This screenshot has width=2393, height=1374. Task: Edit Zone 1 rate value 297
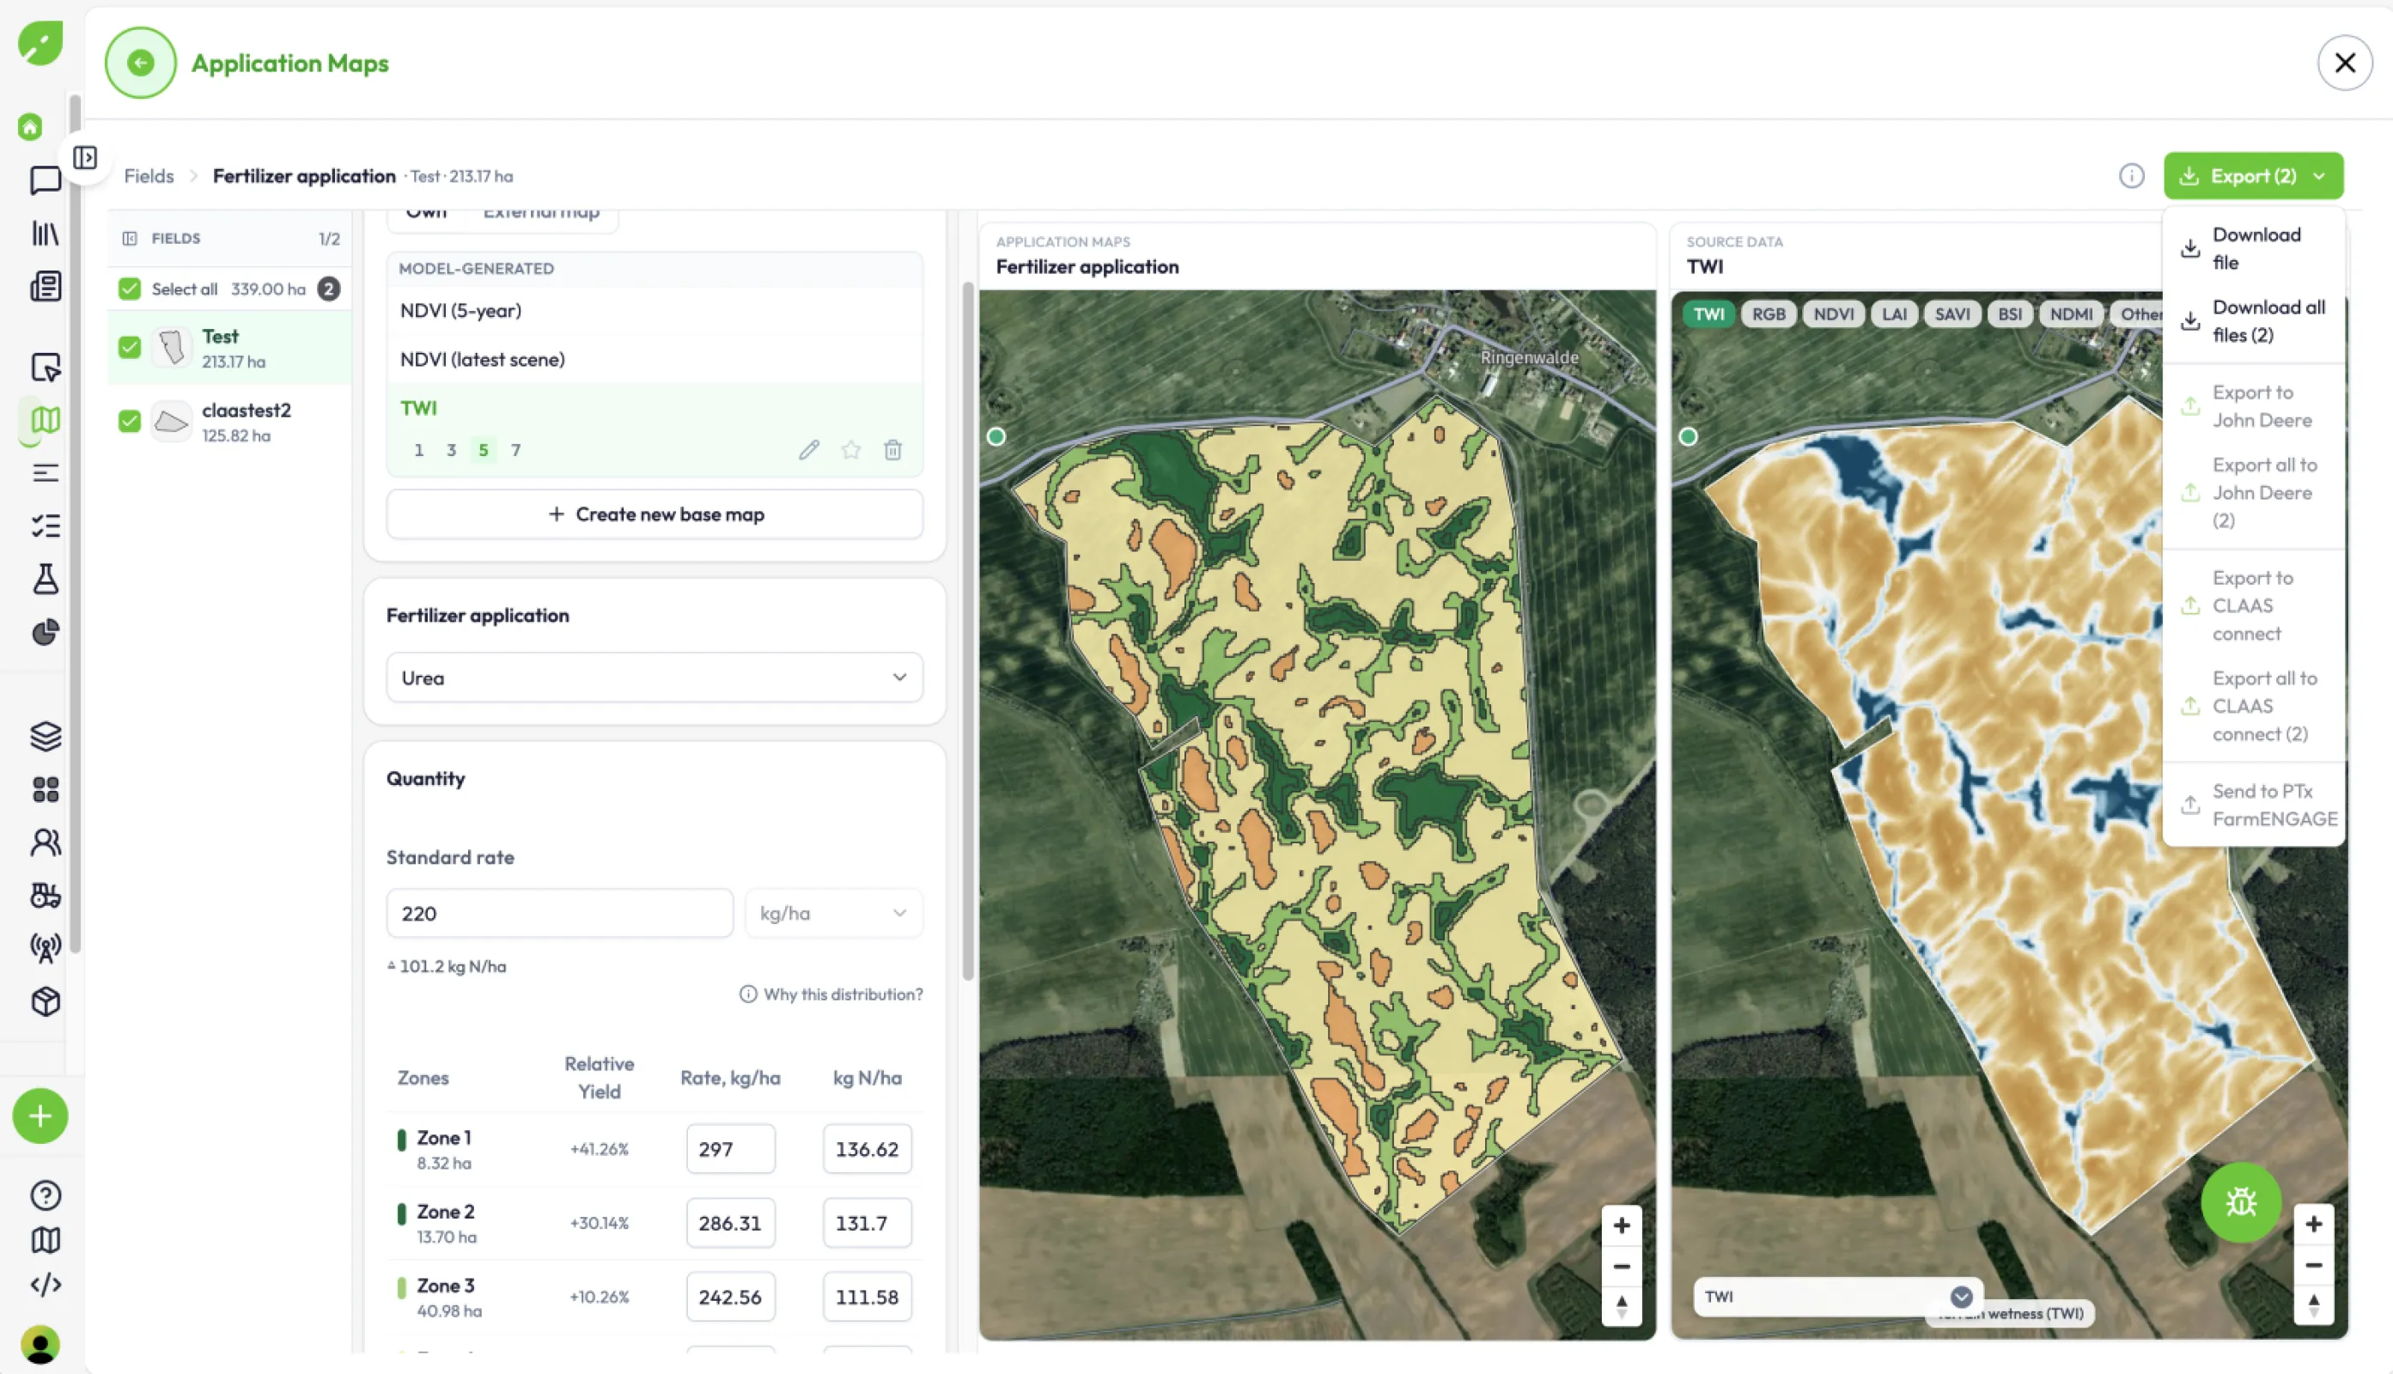coord(730,1148)
